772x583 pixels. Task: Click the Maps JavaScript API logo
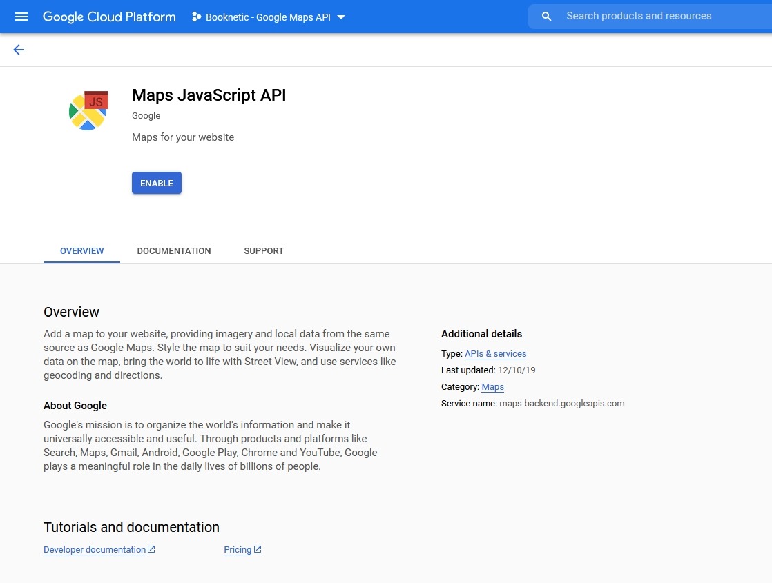[x=88, y=110]
